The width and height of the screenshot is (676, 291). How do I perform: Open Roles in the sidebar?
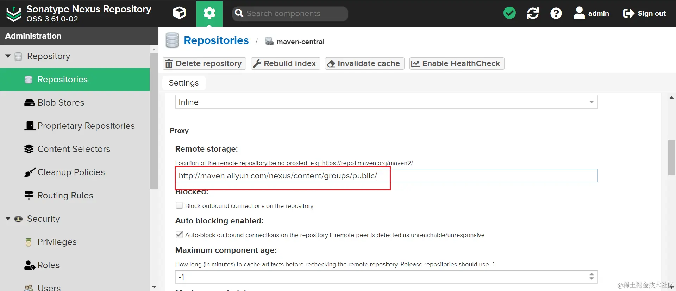click(x=75, y=265)
